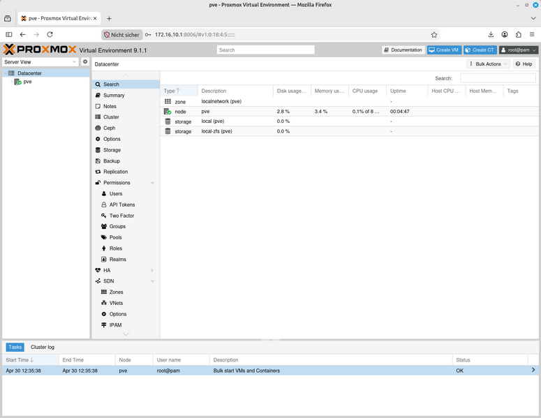Open the Firefox account icon
541x418 pixels.
(x=505, y=34)
